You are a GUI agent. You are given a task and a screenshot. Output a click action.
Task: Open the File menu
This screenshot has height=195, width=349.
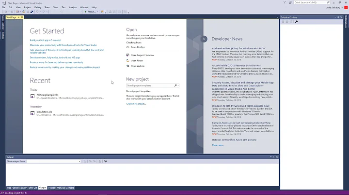coord(3,7)
